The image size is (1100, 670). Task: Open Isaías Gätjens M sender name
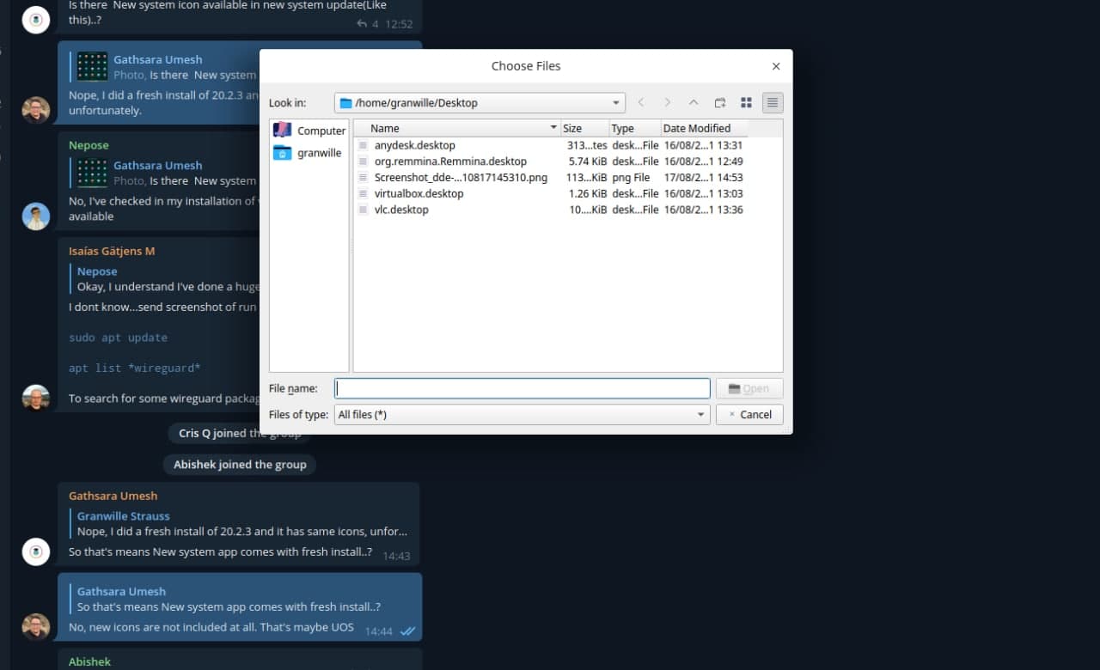pyautogui.click(x=112, y=252)
